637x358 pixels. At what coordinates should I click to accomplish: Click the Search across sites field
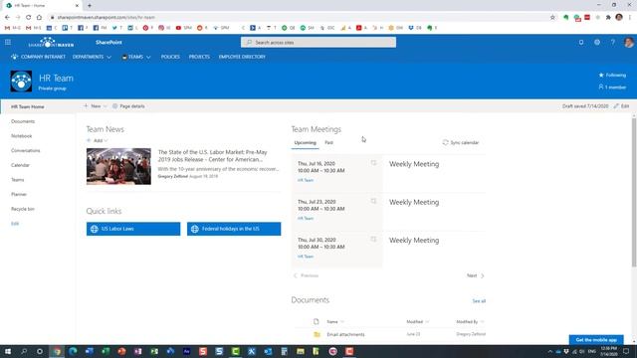318,42
